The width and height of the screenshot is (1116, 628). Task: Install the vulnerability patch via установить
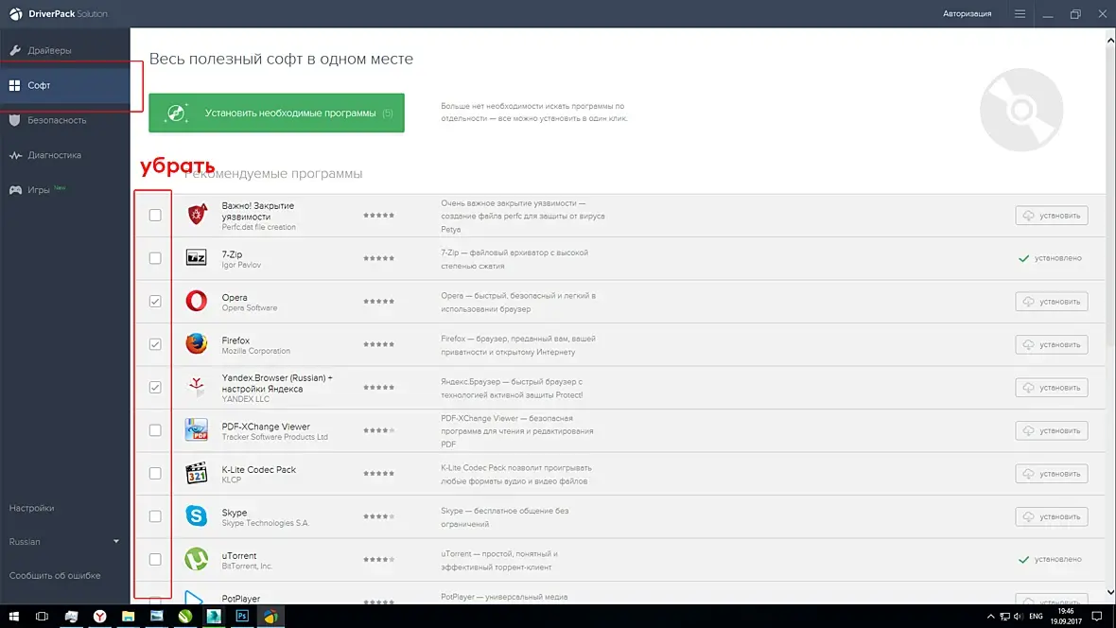pos(1052,215)
